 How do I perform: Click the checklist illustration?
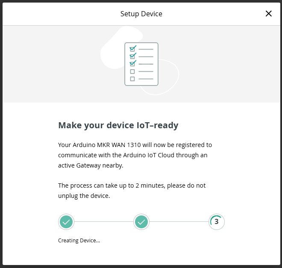tap(141, 64)
